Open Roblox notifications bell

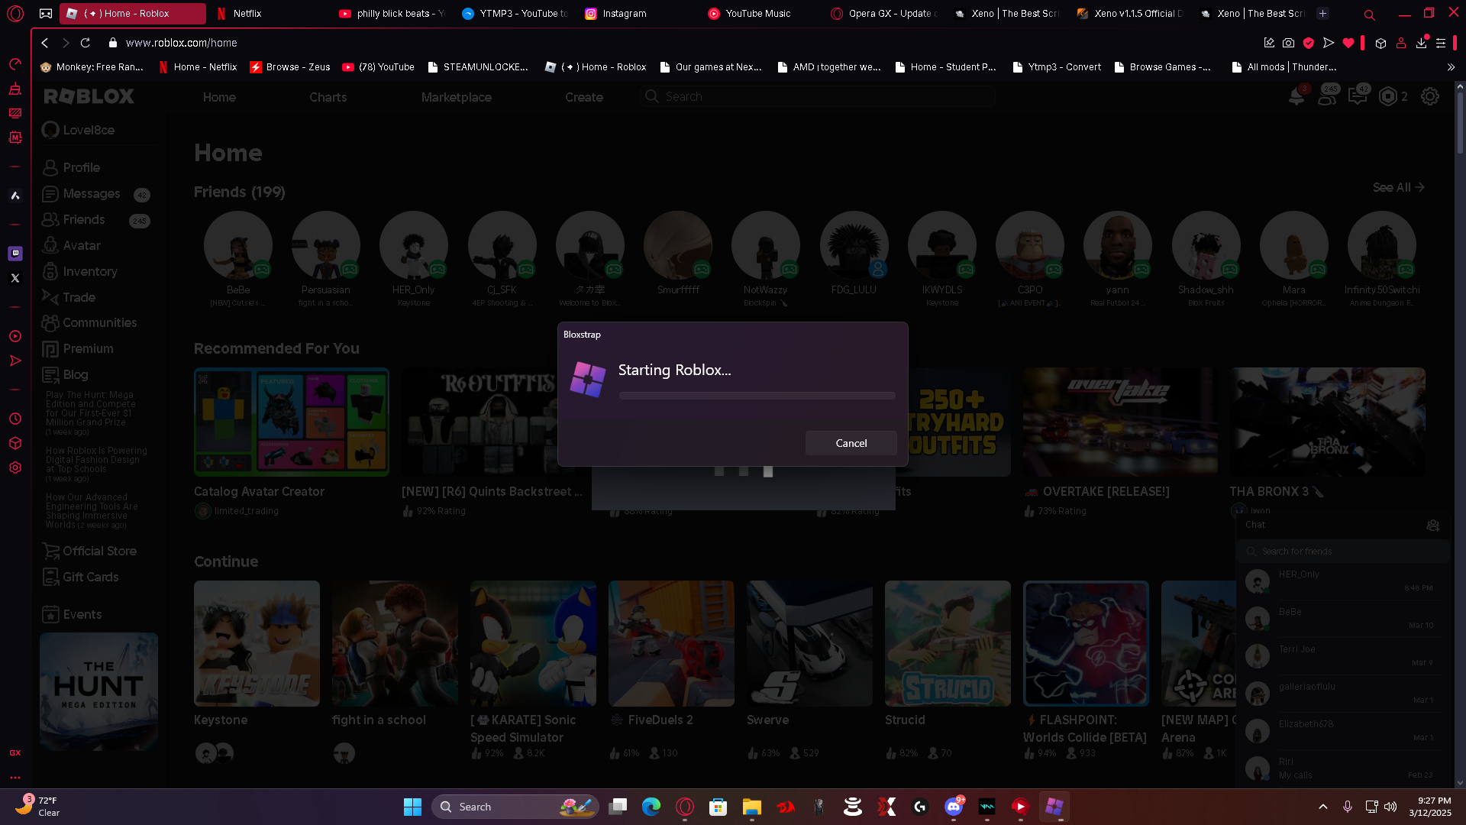(x=1296, y=97)
